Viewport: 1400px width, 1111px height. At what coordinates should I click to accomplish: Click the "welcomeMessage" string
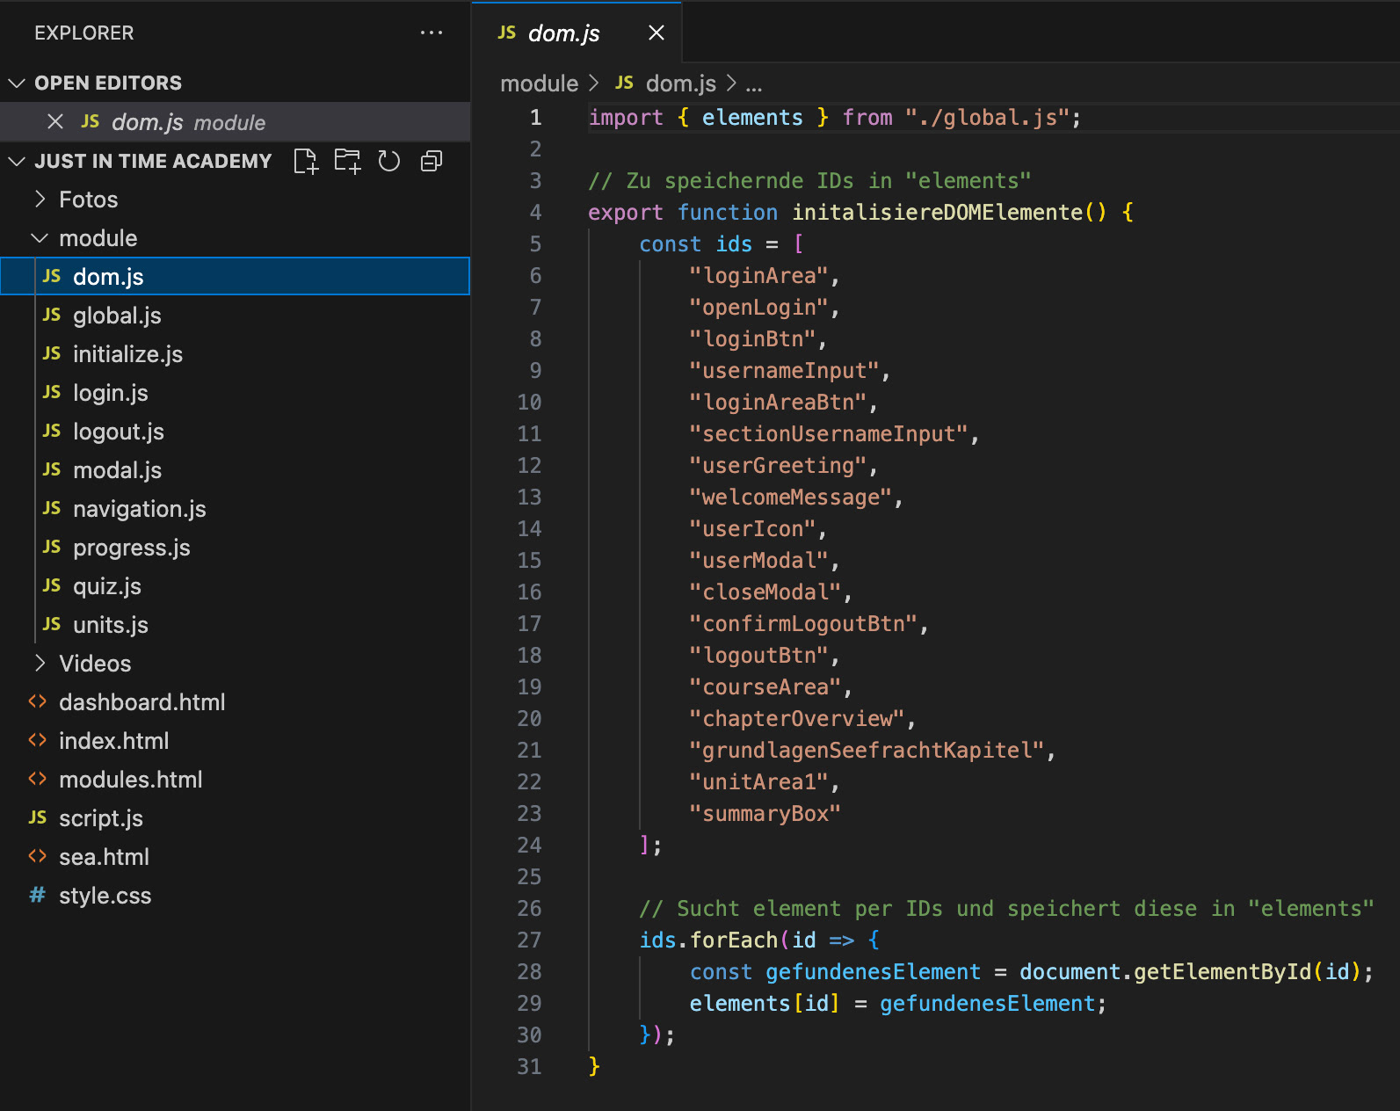coord(791,497)
